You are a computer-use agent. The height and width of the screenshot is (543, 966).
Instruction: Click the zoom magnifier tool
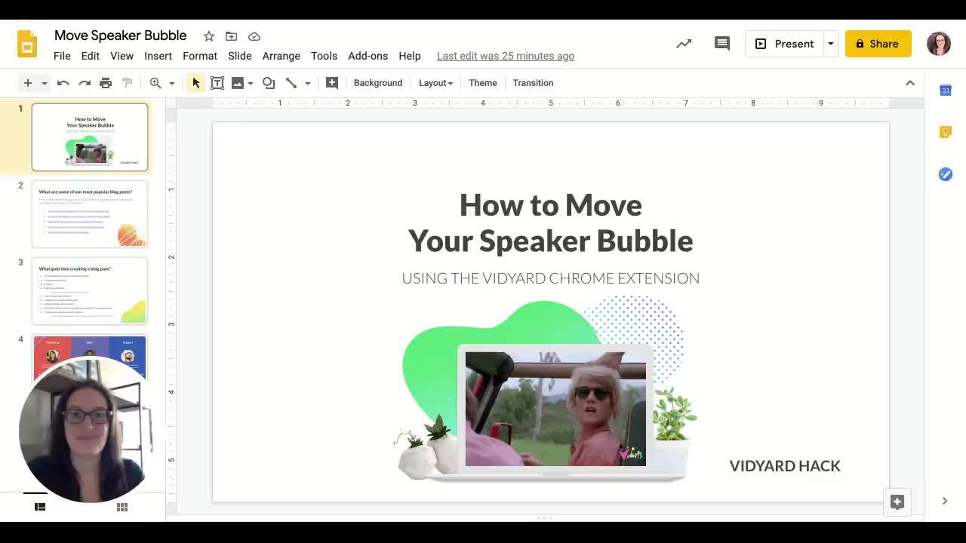155,83
